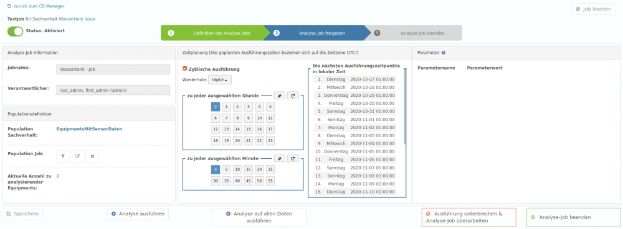Screen dimensions: 623x229
Task: Click the Speichern button
Action: coord(22,213)
